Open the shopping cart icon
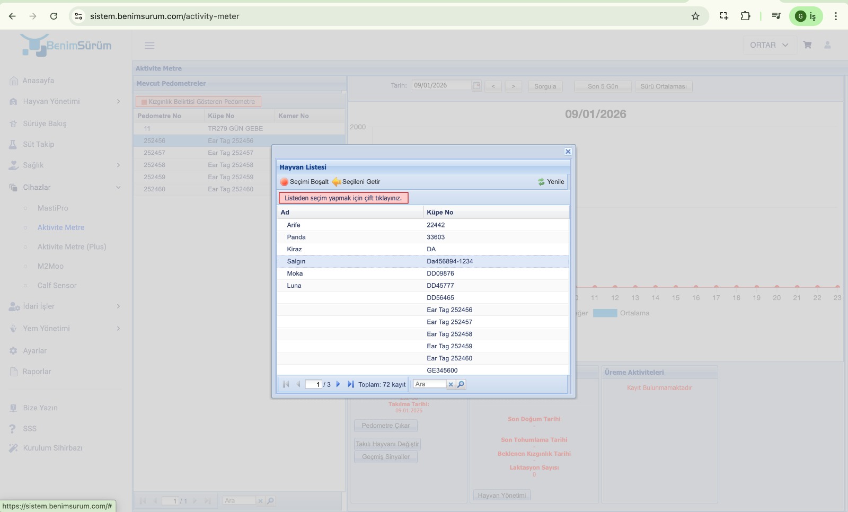The image size is (848, 512). 807,45
